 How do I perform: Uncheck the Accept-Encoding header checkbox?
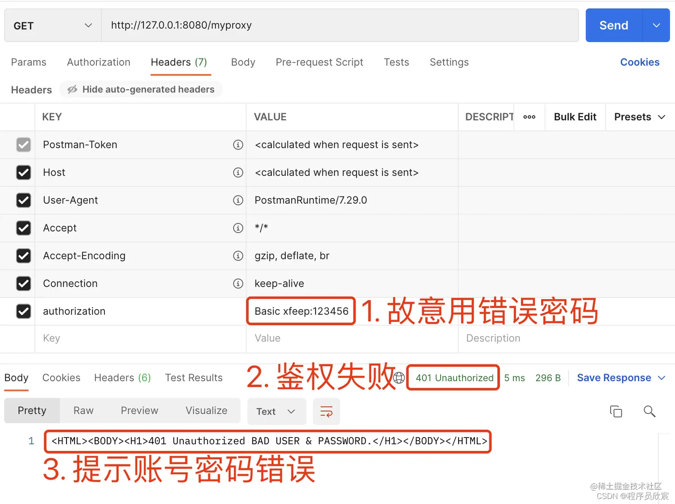tap(24, 256)
